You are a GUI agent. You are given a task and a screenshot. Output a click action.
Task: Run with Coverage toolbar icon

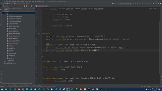(137, 4)
